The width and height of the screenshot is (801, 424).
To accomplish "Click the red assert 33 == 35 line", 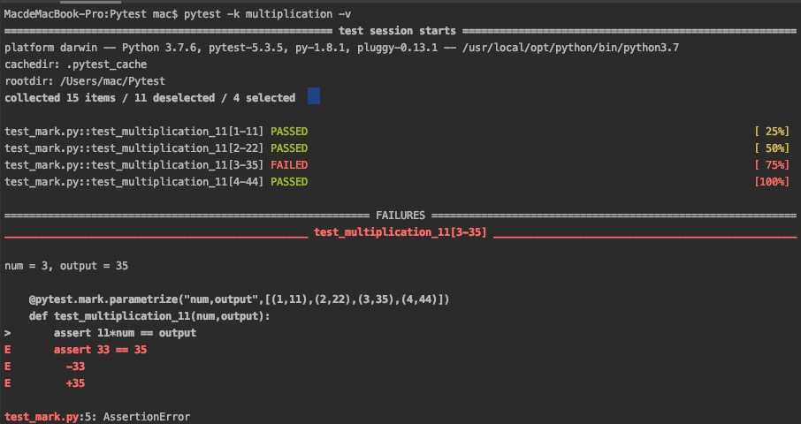I will click(x=100, y=350).
